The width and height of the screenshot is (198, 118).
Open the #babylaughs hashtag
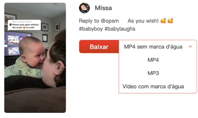pyautogui.click(x=120, y=29)
